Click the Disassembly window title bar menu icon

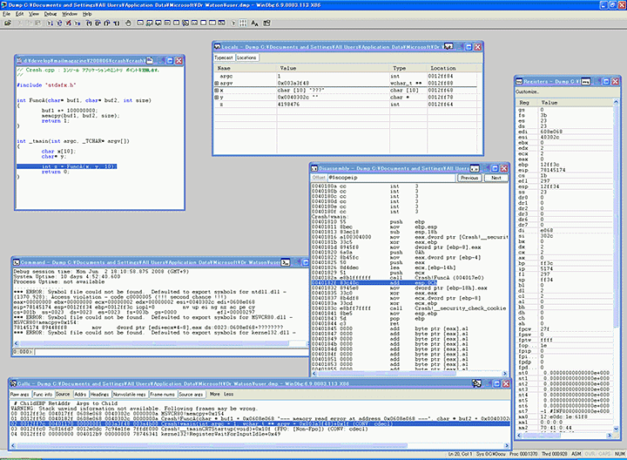pos(475,168)
